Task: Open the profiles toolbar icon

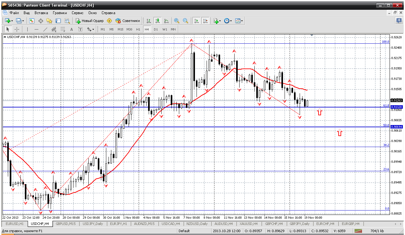Action: point(19,21)
